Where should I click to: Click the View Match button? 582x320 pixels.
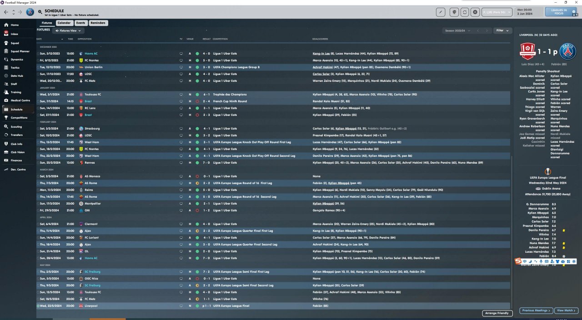[567, 310]
